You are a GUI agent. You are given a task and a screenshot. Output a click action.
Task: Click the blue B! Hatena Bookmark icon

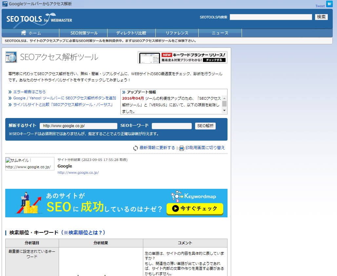329,4
